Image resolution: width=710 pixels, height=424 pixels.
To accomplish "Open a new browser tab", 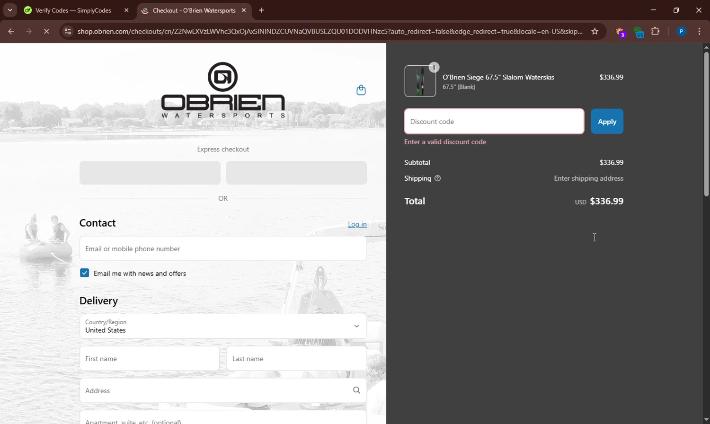I will pos(261,10).
